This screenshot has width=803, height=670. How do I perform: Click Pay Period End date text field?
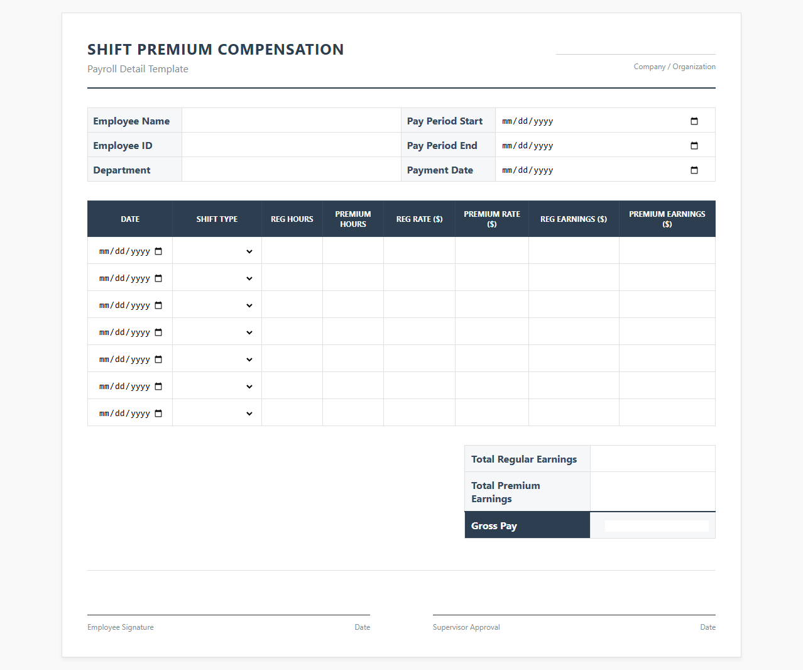coord(528,145)
